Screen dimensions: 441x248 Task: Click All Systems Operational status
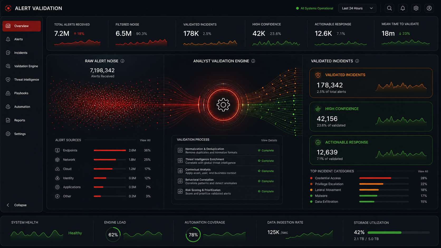[x=315, y=8]
